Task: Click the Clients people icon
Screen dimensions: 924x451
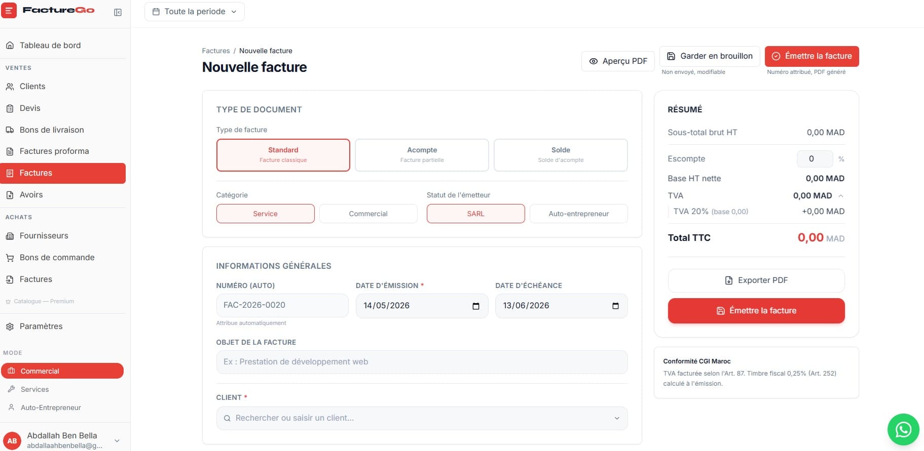Action: (10, 87)
